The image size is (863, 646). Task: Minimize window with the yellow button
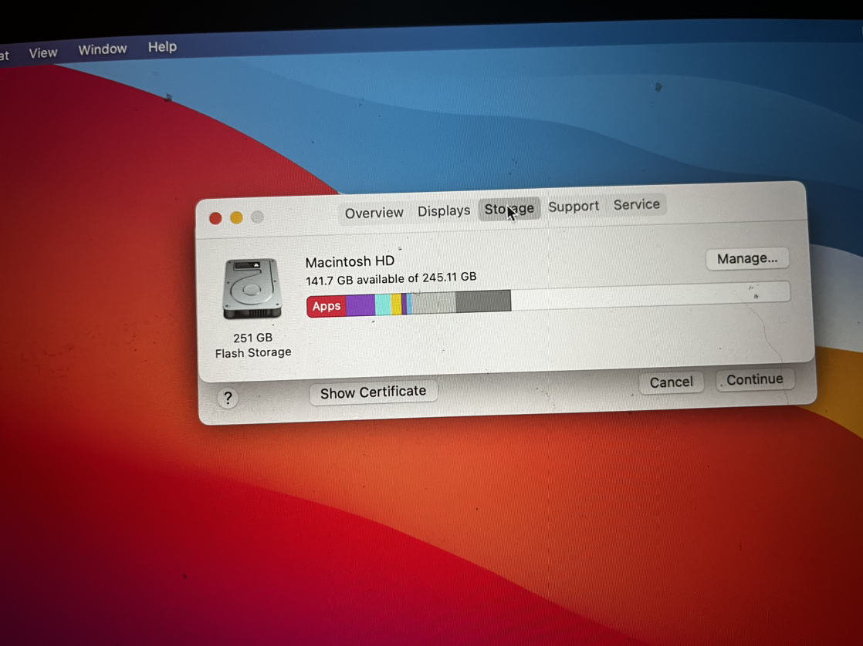click(x=237, y=217)
